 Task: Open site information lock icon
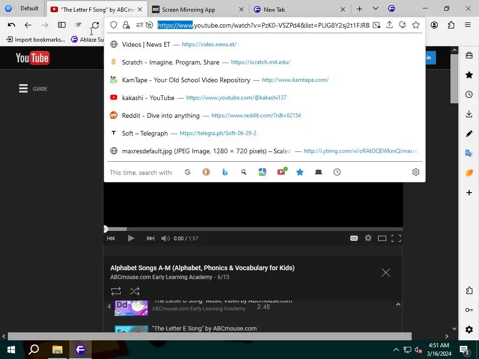126,25
